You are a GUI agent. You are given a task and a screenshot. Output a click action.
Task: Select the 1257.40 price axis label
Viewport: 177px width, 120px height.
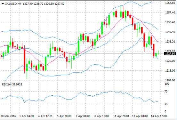click(x=170, y=12)
